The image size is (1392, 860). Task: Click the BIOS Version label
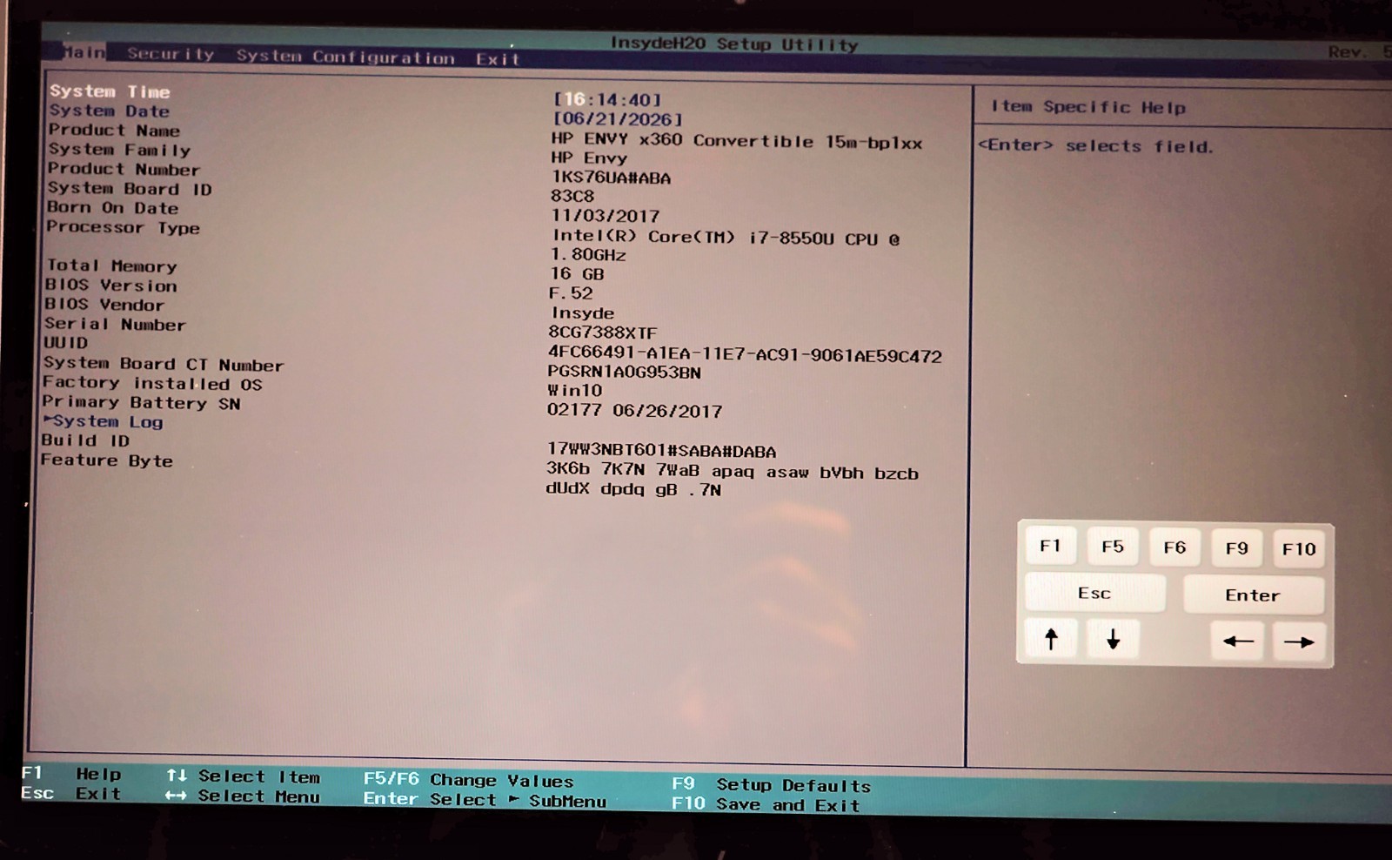[110, 285]
